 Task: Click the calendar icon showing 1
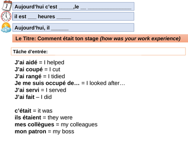pos(7,6)
